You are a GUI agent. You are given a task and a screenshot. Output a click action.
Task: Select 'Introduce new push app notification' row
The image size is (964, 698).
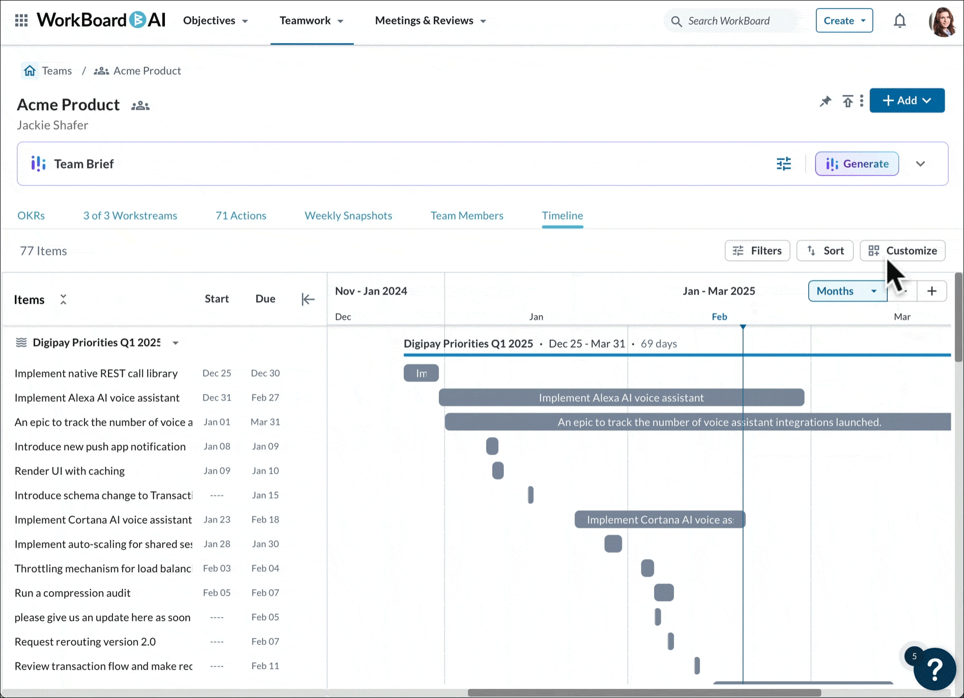coord(163,447)
